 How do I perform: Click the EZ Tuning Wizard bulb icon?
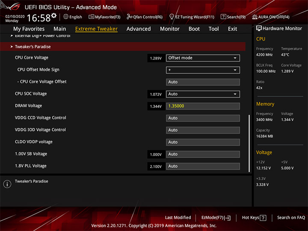pos(172,17)
